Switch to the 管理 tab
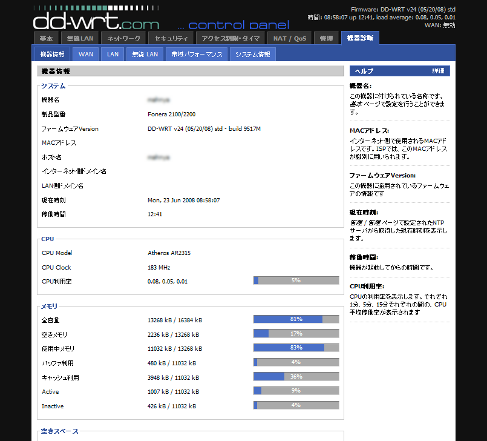This screenshot has height=441, width=487. pos(326,39)
